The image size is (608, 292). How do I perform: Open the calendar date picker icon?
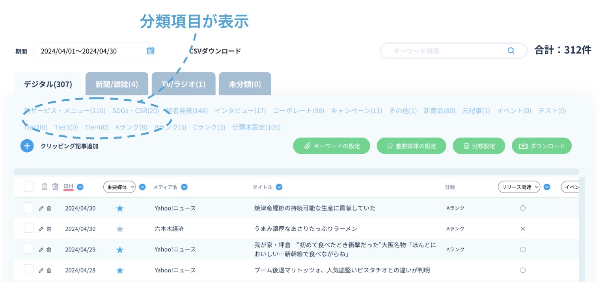tap(151, 51)
